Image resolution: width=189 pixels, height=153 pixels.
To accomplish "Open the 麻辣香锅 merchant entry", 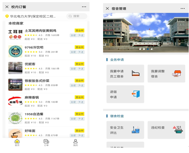I will [x=46, y=102].
